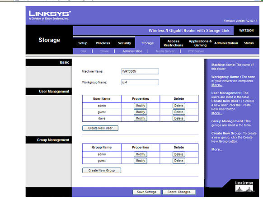The image size is (263, 199).
Task: Switch to Disk sub-tab
Action: (x=84, y=51)
